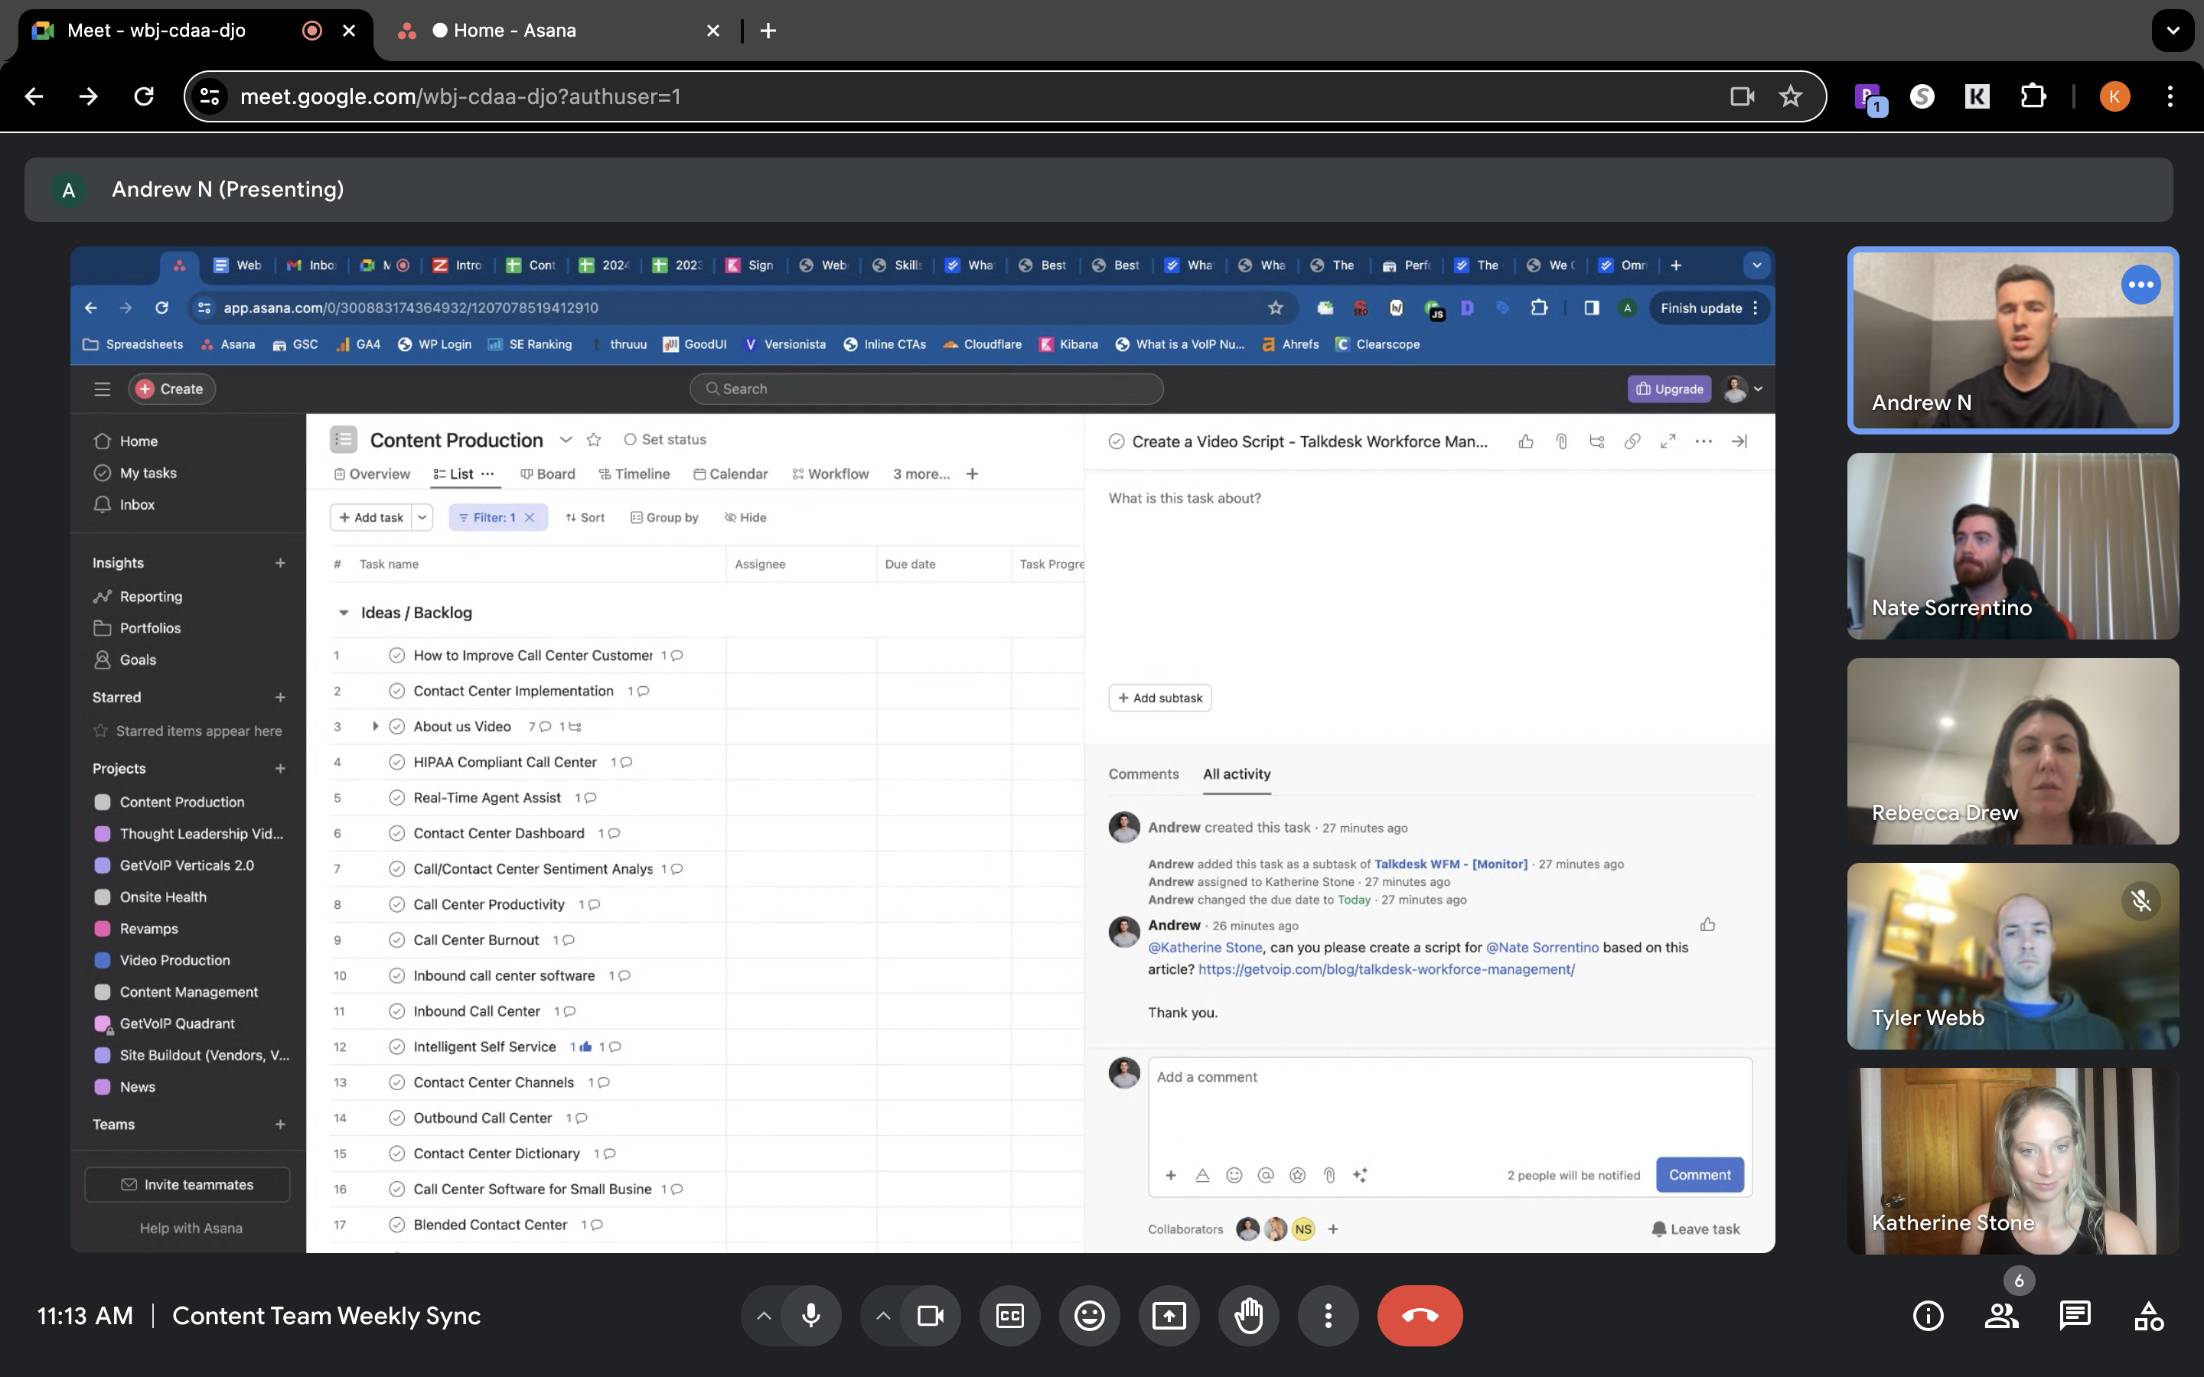Star the Content Production project
Image resolution: width=2204 pixels, height=1377 pixels.
[x=594, y=440]
